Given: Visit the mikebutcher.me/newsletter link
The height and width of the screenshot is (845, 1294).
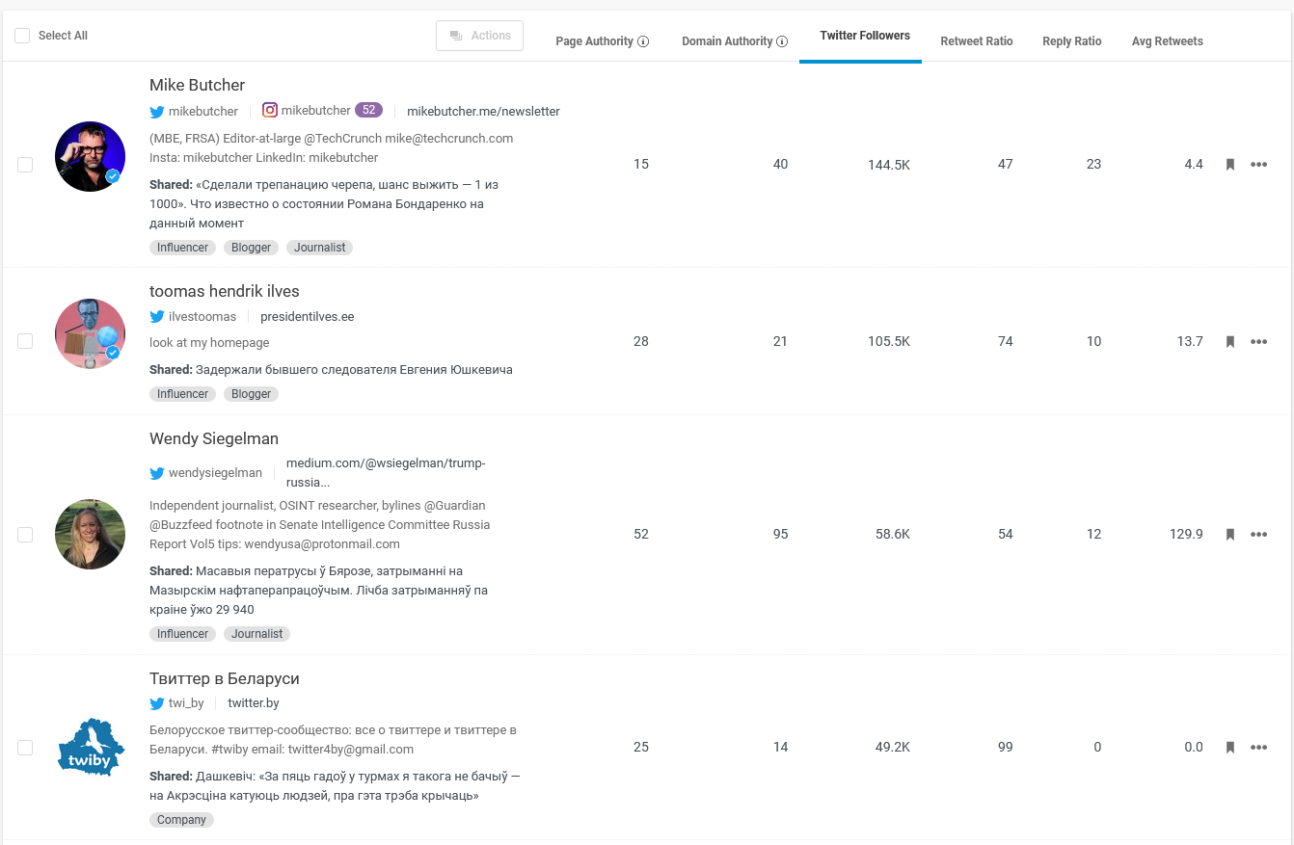Looking at the screenshot, I should [x=483, y=111].
